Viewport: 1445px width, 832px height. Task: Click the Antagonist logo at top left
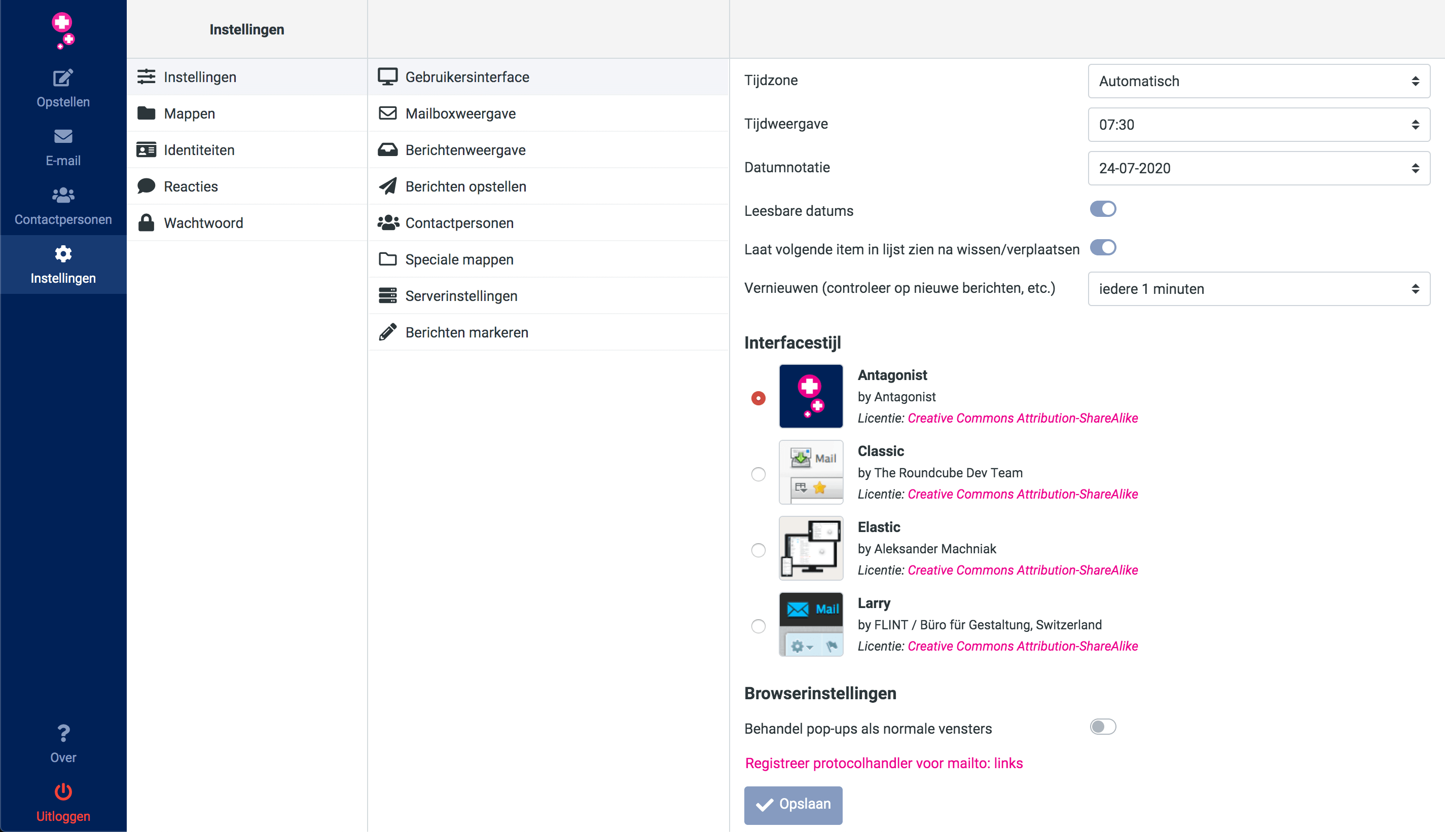[x=63, y=30]
